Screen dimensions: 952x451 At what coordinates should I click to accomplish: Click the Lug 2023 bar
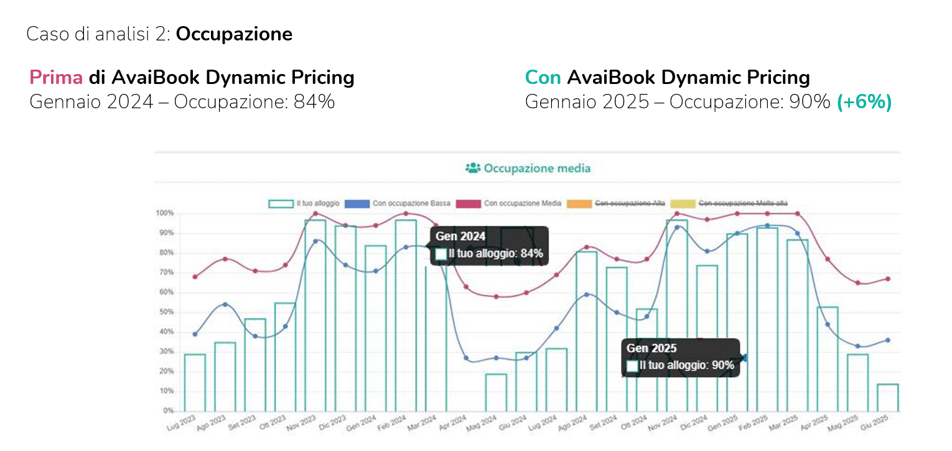tap(195, 383)
